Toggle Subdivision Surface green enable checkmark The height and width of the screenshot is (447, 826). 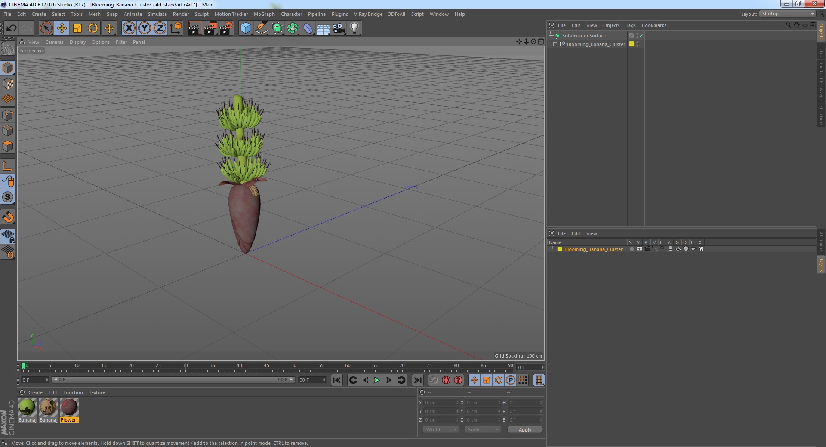641,36
